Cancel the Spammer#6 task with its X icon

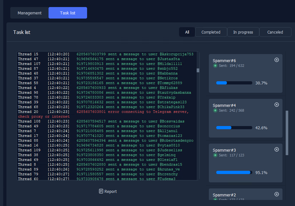[277, 60]
